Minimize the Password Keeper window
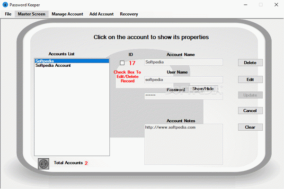Image resolution: width=284 pixels, height=189 pixels. (245, 5)
